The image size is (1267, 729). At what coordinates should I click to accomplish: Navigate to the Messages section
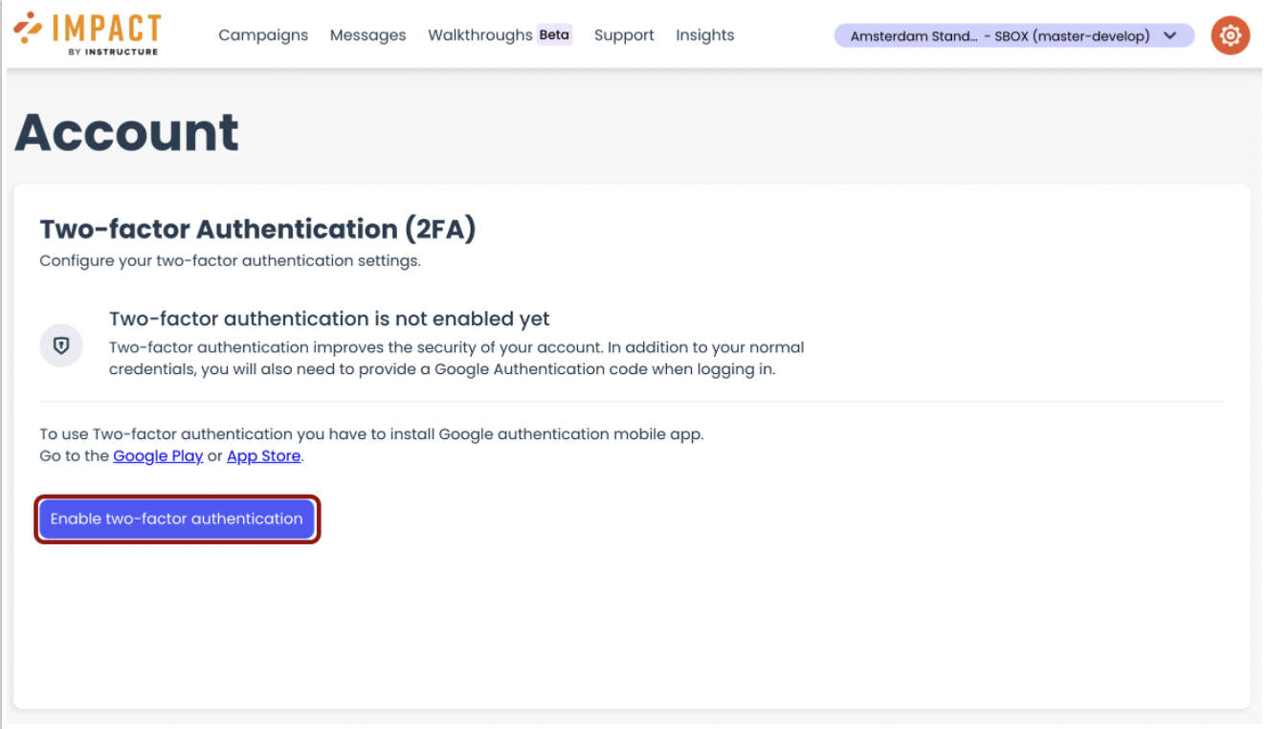pyautogui.click(x=367, y=34)
